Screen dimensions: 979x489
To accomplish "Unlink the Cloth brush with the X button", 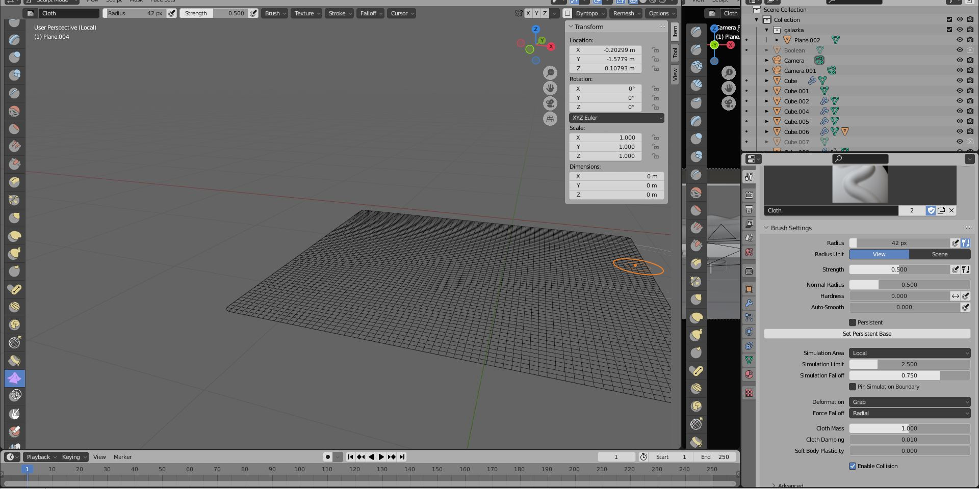I will (x=951, y=210).
